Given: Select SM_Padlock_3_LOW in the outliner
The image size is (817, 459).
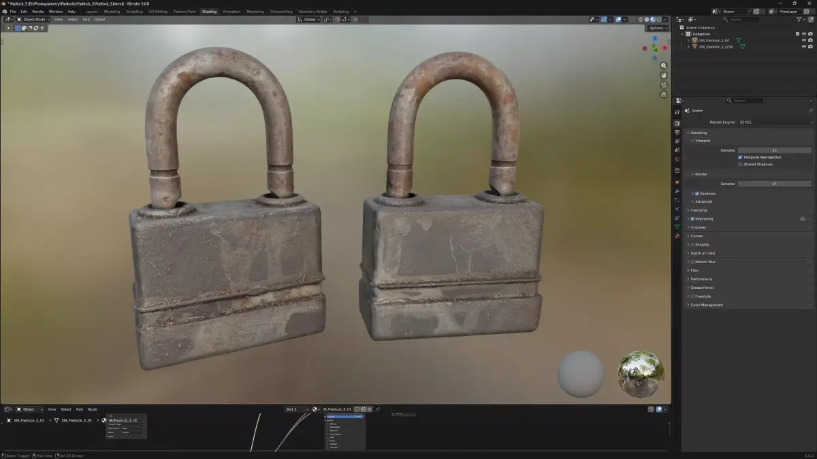Looking at the screenshot, I should pos(716,46).
